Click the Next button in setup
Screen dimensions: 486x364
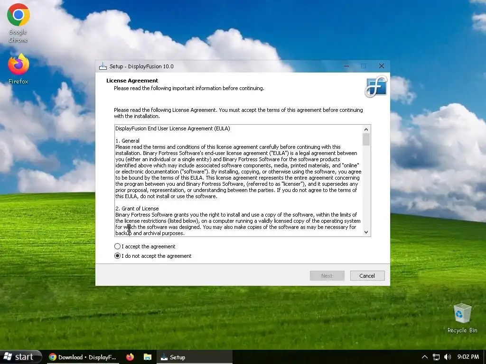(327, 276)
